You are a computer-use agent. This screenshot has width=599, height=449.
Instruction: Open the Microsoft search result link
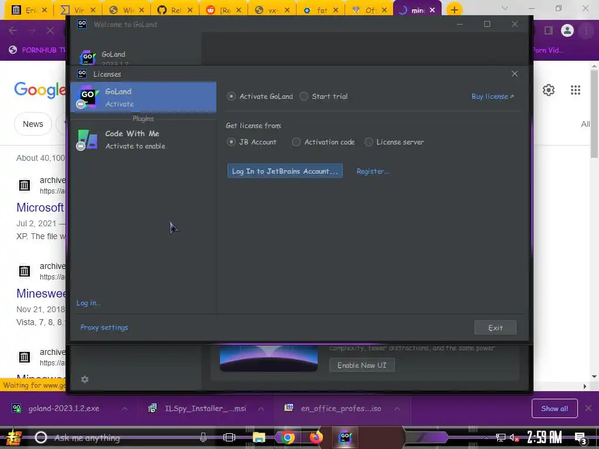click(x=40, y=208)
